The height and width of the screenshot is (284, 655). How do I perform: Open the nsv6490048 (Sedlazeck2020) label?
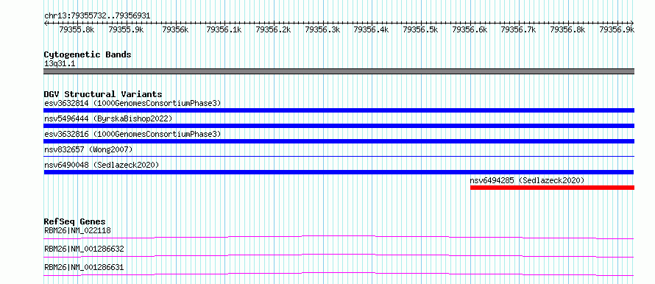point(102,165)
